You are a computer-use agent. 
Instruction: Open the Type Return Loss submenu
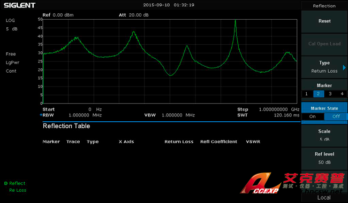[324, 67]
